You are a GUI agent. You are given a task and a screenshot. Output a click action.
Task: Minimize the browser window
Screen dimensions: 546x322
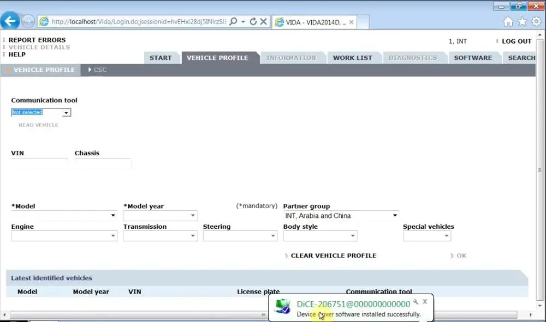(501, 6)
